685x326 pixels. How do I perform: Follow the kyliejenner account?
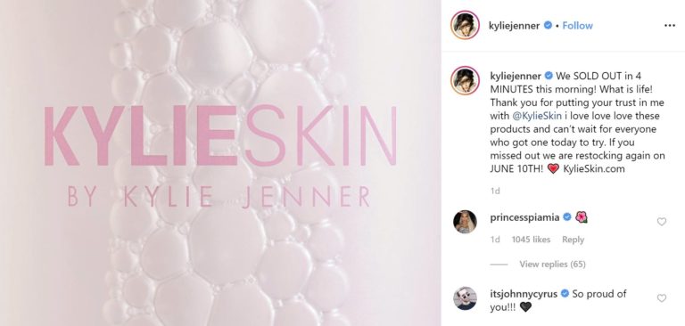[x=578, y=26]
